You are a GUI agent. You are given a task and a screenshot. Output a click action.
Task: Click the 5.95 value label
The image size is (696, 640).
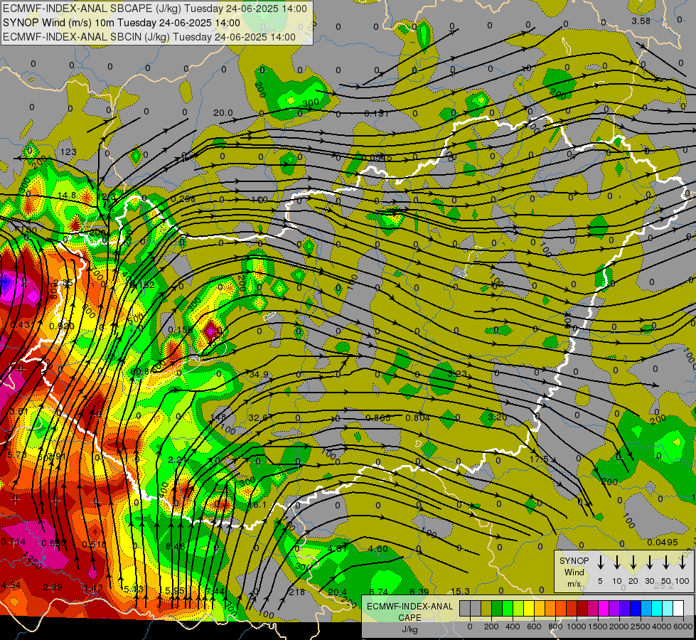pyautogui.click(x=174, y=591)
